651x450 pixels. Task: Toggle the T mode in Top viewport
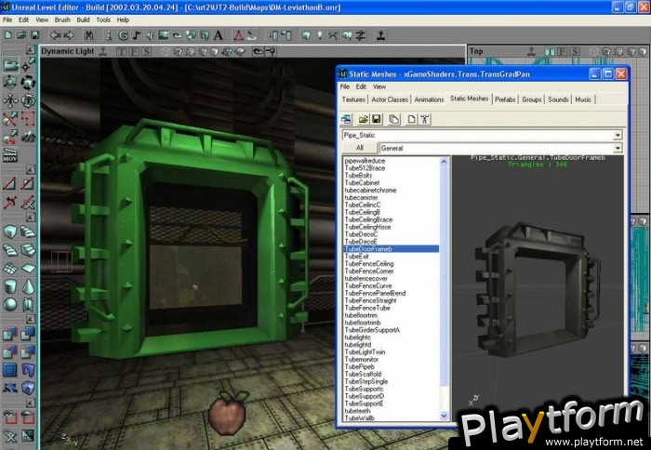point(551,51)
